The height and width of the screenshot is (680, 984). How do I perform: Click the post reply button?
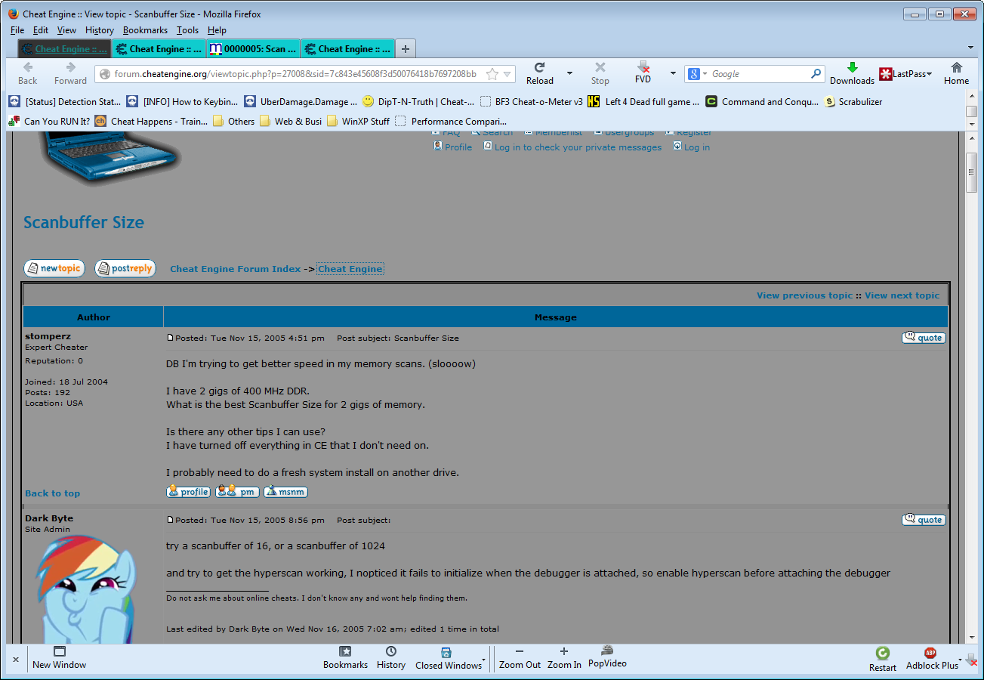tap(125, 268)
